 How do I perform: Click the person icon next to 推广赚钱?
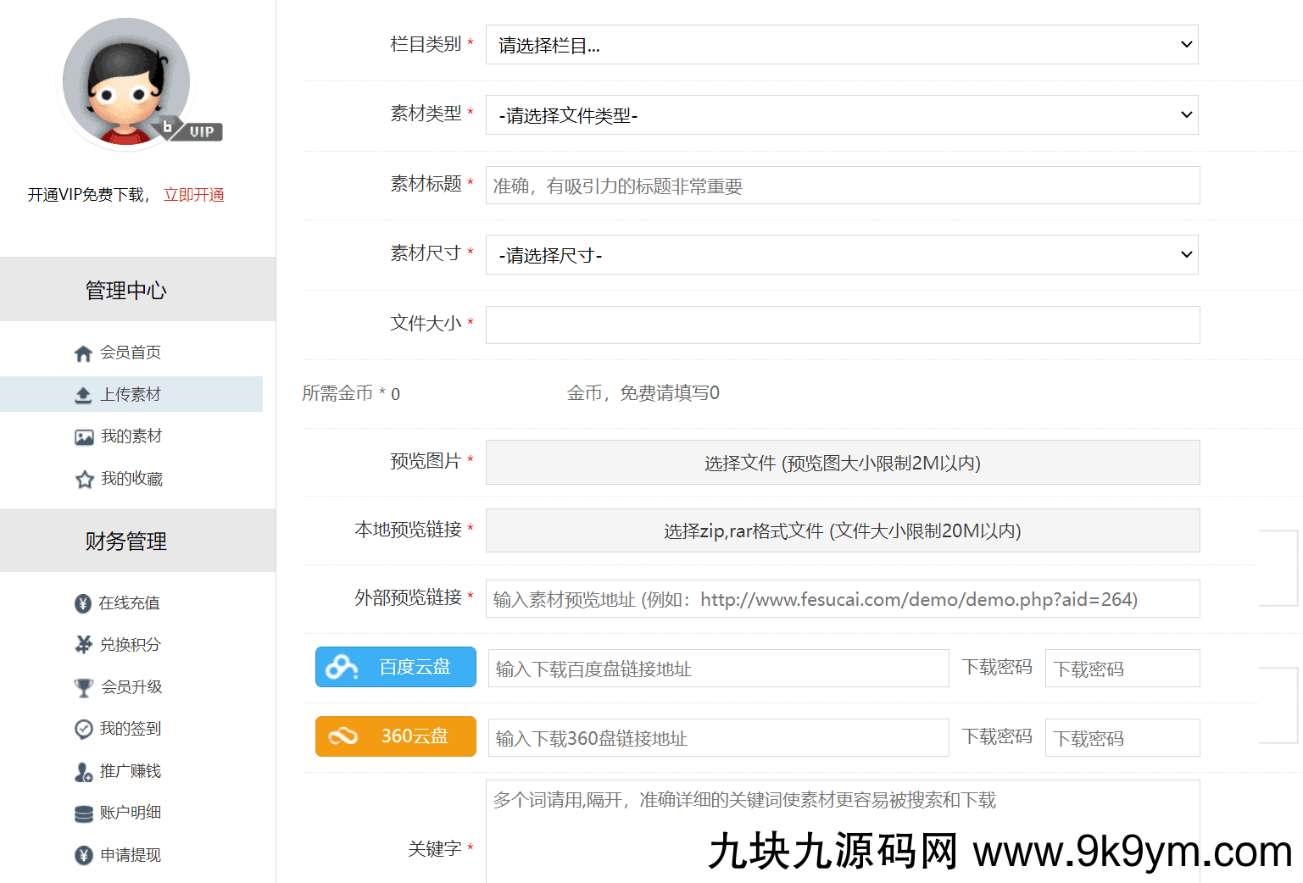[83, 772]
